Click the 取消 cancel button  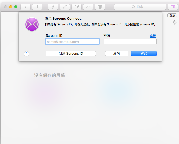point(117,53)
